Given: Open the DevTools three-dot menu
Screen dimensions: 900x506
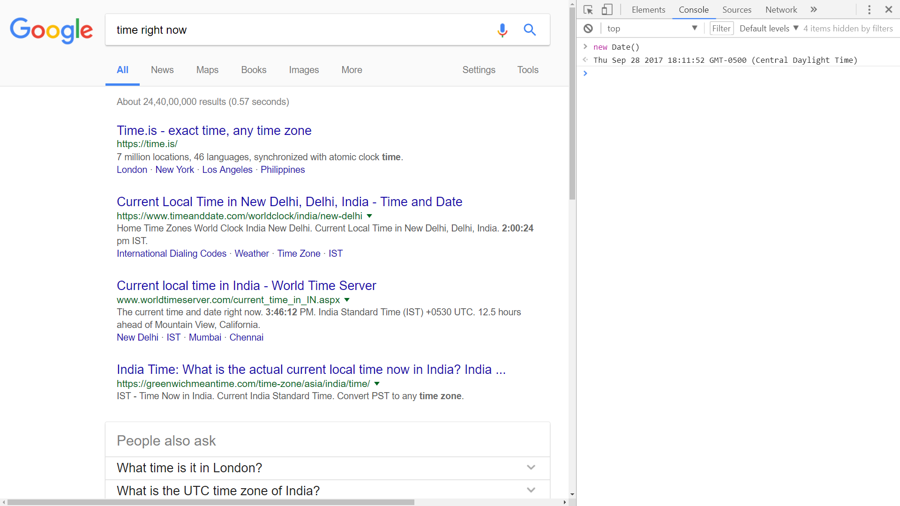Looking at the screenshot, I should (x=869, y=10).
